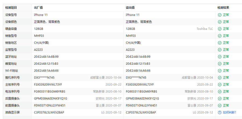Click the 检测结果 column header
The image size is (242, 119).
pos(223,8)
